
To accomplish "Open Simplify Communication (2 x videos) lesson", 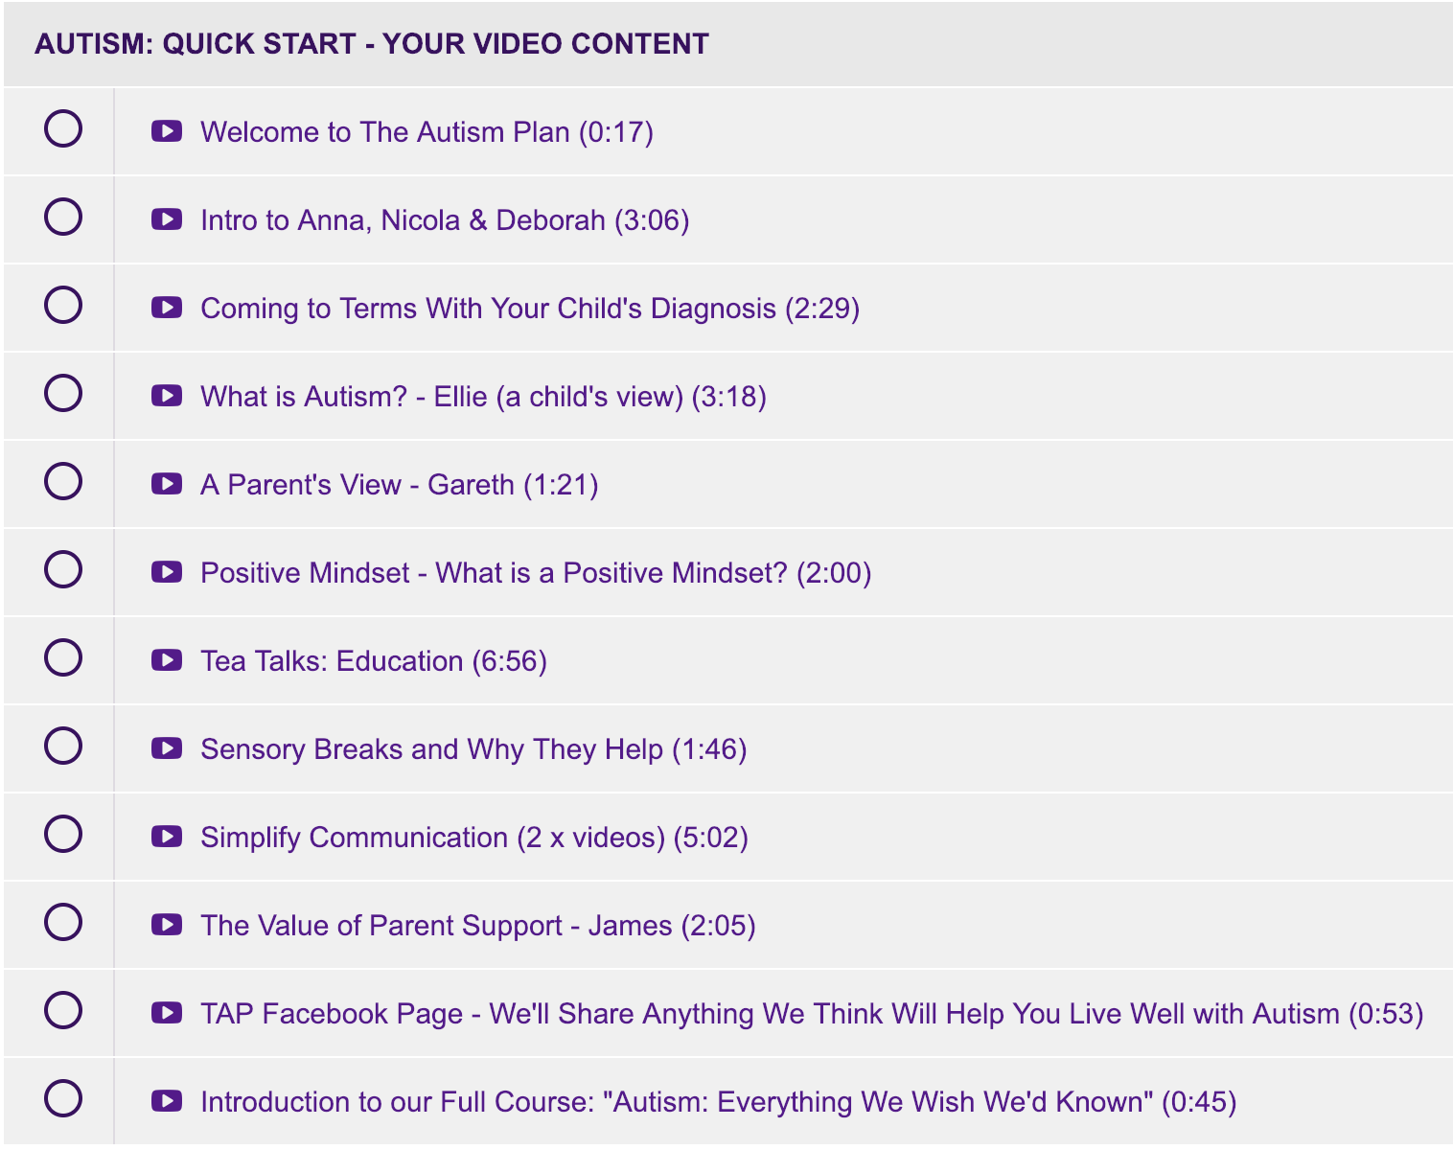I will 474,838.
